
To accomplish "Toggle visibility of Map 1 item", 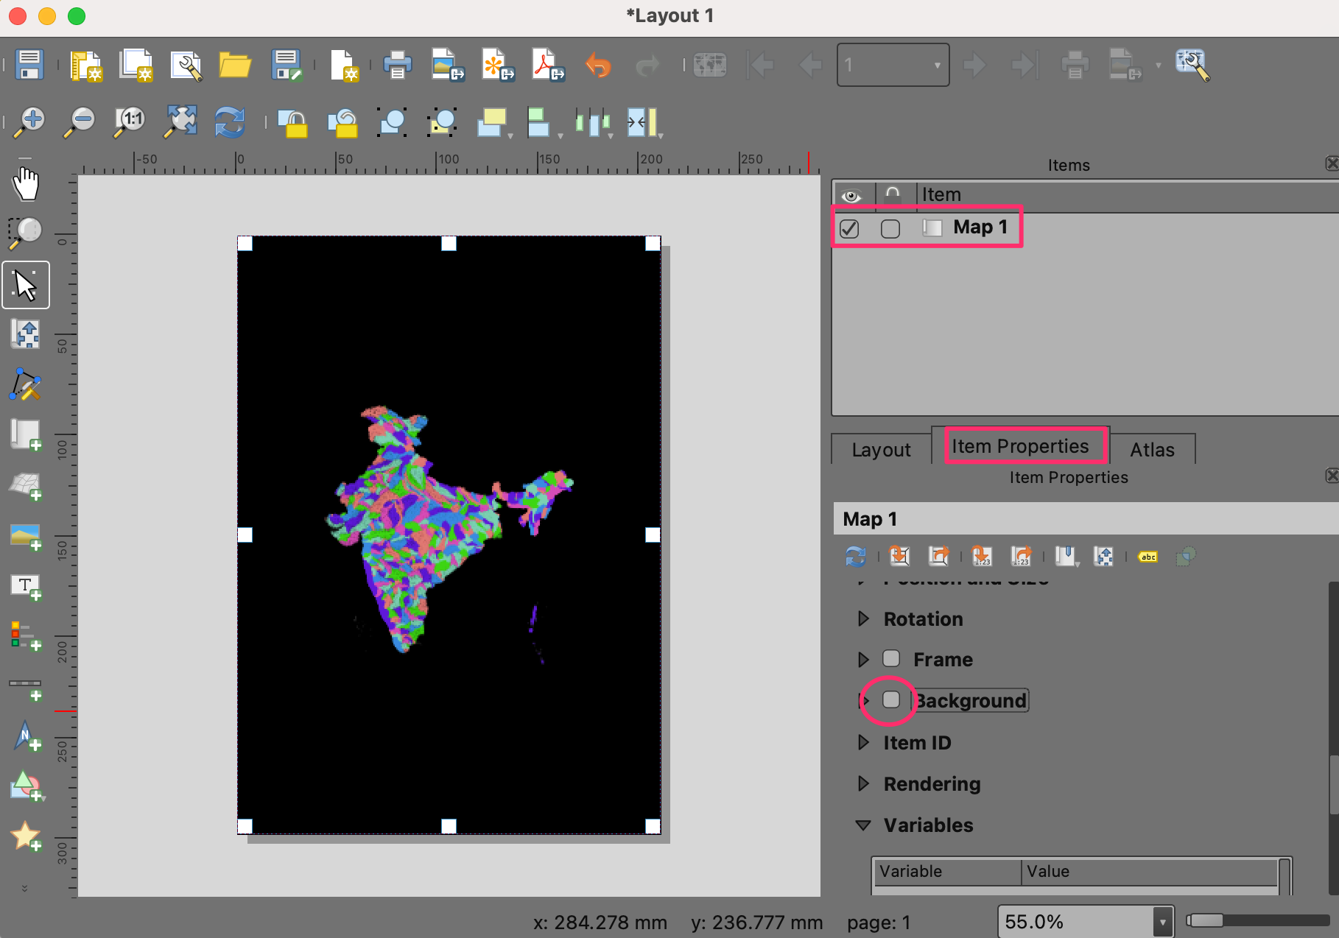I will (849, 228).
